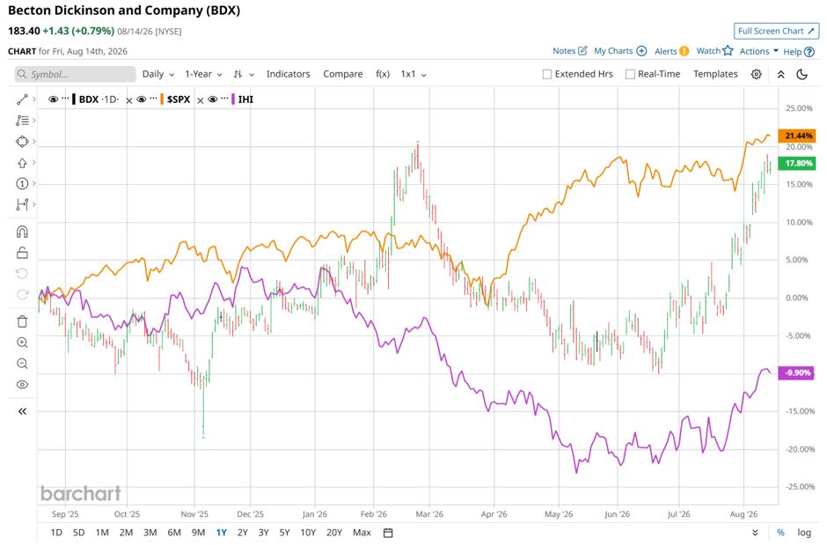Open Notes editor
This screenshot has height=545, width=827.
569,51
